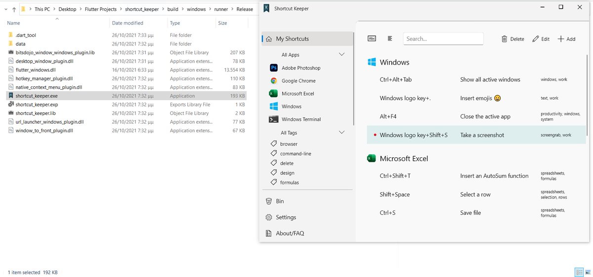Select the Ctrl+Shift+T shortcut row
This screenshot has width=593, height=277.
click(x=476, y=175)
